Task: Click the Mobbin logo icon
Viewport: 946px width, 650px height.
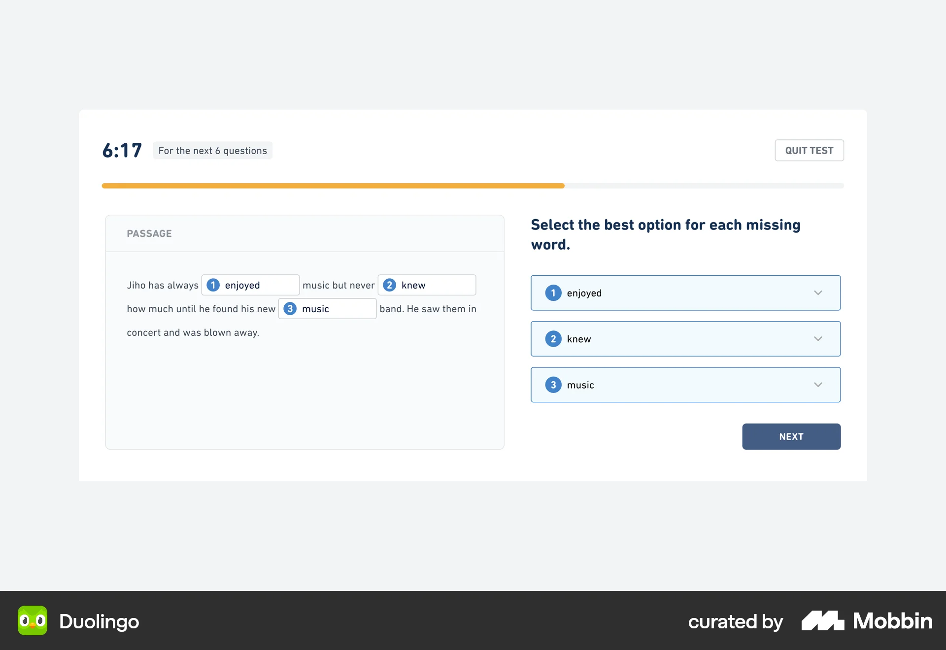Action: point(822,620)
